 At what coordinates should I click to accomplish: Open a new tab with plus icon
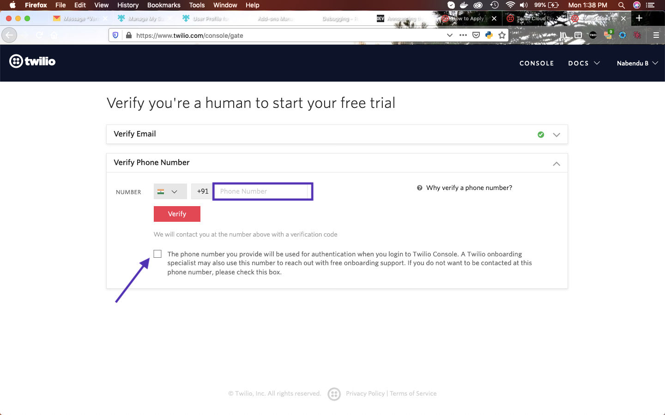pyautogui.click(x=639, y=18)
